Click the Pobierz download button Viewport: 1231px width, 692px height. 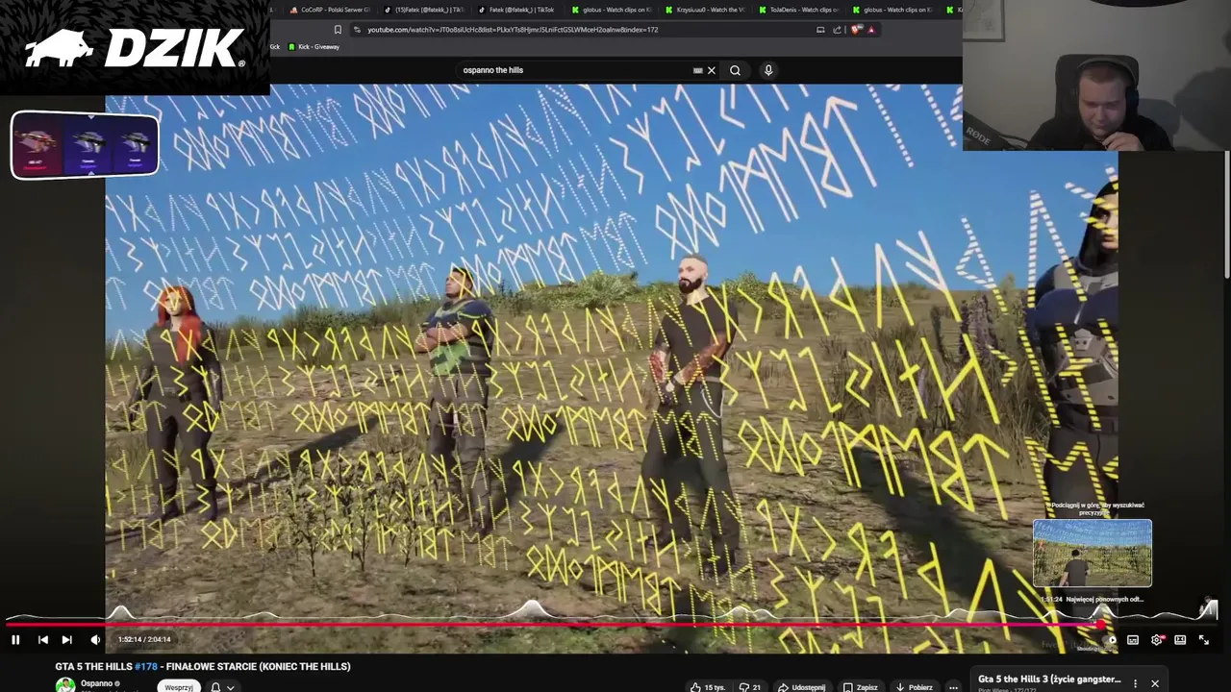pyautogui.click(x=914, y=687)
